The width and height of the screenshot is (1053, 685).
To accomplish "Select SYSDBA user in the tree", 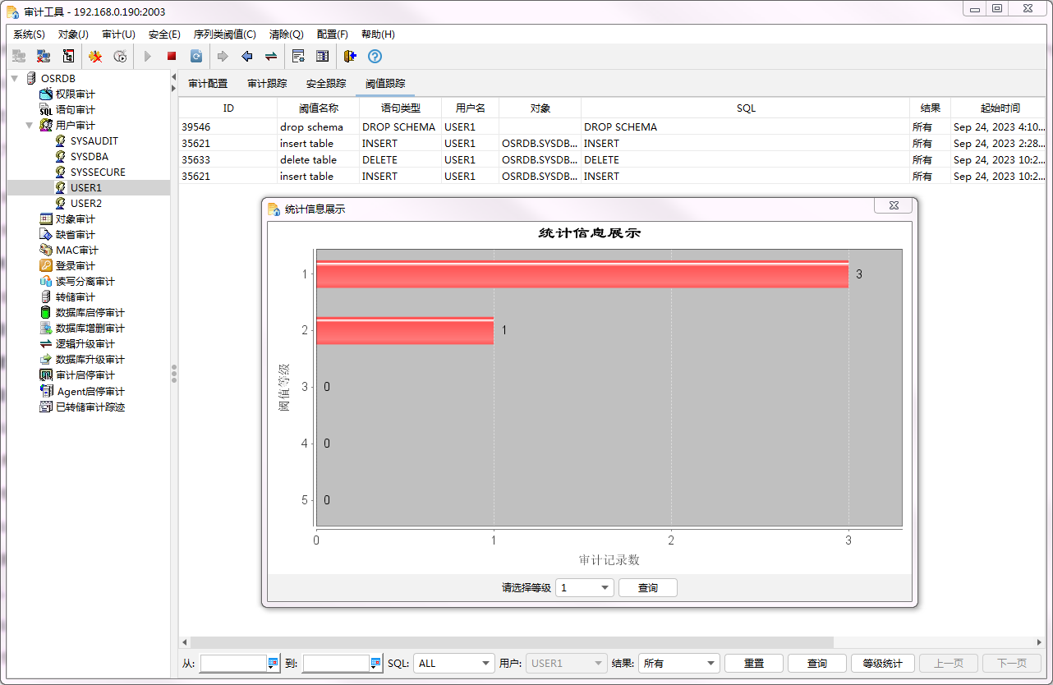I will 89,157.
